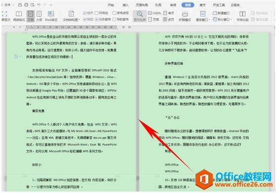The height and width of the screenshot is (193, 276).
Task: Switch to the Review (审阅) tab
Action: [x=173, y=5]
